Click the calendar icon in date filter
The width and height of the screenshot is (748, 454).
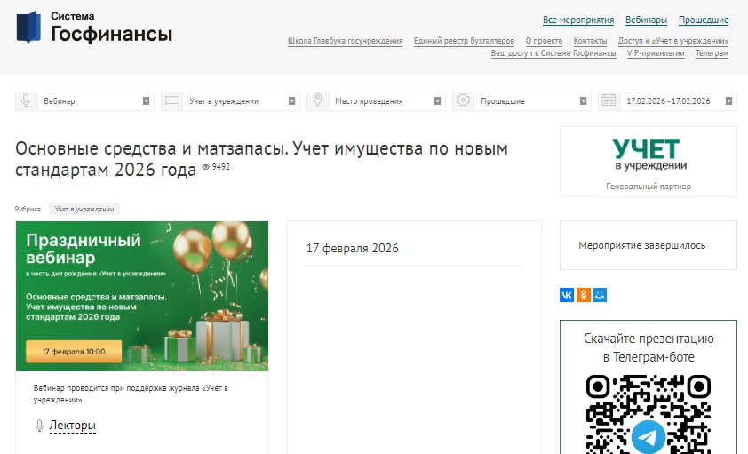pyautogui.click(x=609, y=101)
